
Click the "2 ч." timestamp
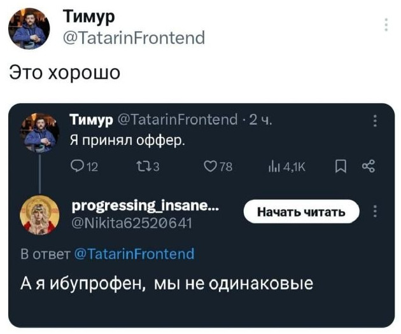(x=261, y=120)
